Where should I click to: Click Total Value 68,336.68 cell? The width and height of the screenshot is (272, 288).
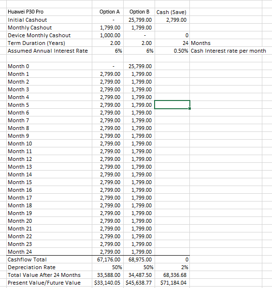[172, 275]
